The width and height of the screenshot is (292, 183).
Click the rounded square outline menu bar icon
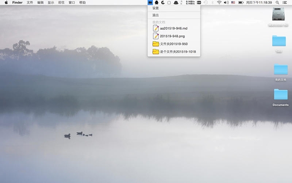click(169, 2)
